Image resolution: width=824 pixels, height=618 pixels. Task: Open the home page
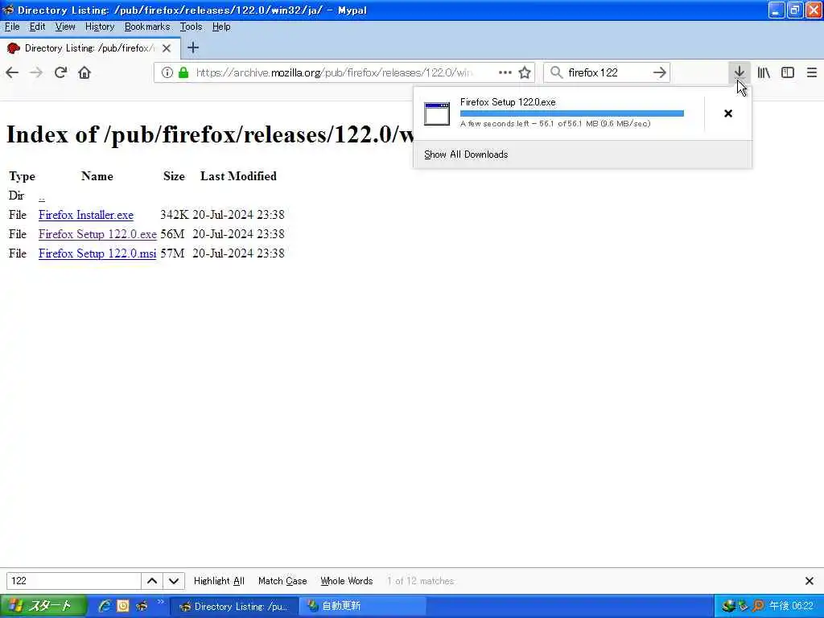84,72
